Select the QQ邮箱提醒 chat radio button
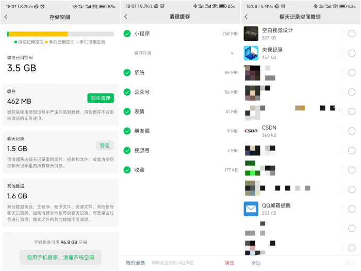Image resolution: width=361 pixels, height=271 pixels. pyautogui.click(x=352, y=209)
